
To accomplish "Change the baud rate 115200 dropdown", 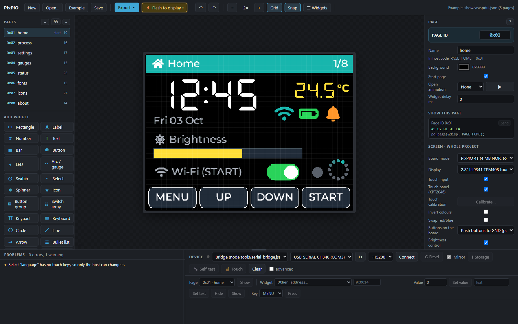I will pyautogui.click(x=380, y=257).
